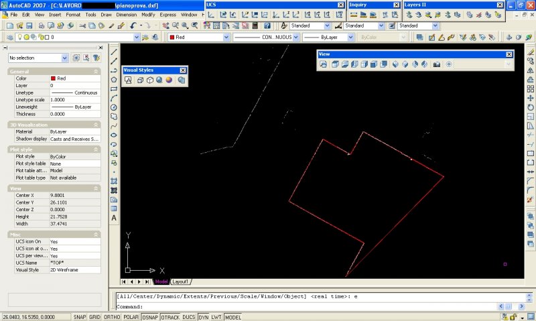Image resolution: width=536 pixels, height=321 pixels.
Task: Select the Spline draw tool
Action: coord(114,126)
